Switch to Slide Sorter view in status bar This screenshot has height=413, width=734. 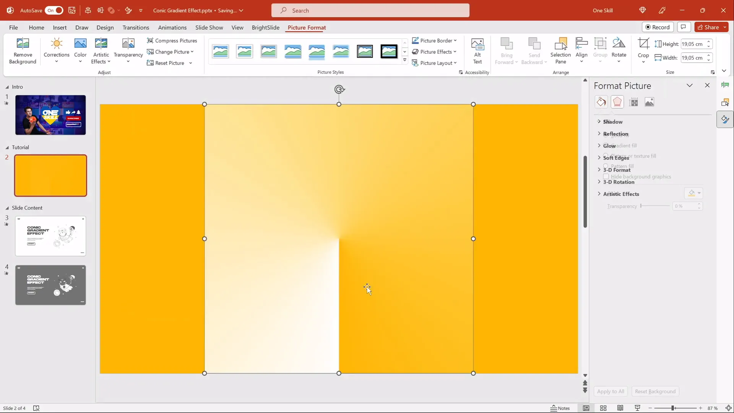[603, 408]
